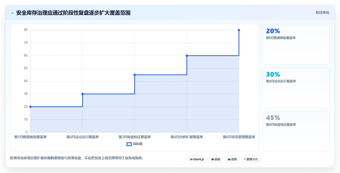Image resolution: width=340 pixels, height=173 pixels.
Task: Click the y-axis tick label 80
Action: coord(26,30)
